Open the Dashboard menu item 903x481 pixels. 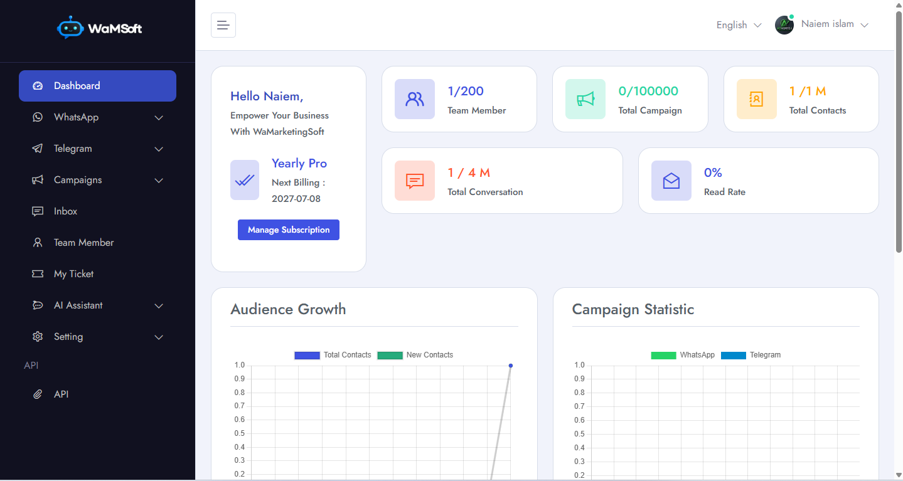pyautogui.click(x=97, y=86)
